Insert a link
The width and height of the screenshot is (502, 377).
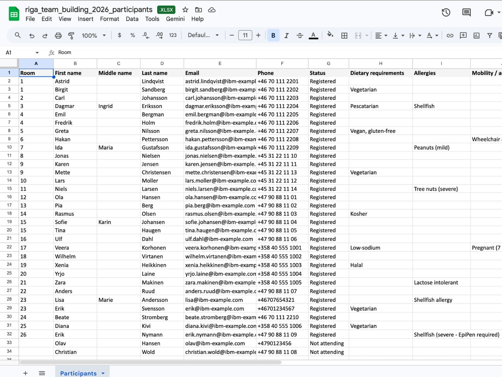pos(450,35)
